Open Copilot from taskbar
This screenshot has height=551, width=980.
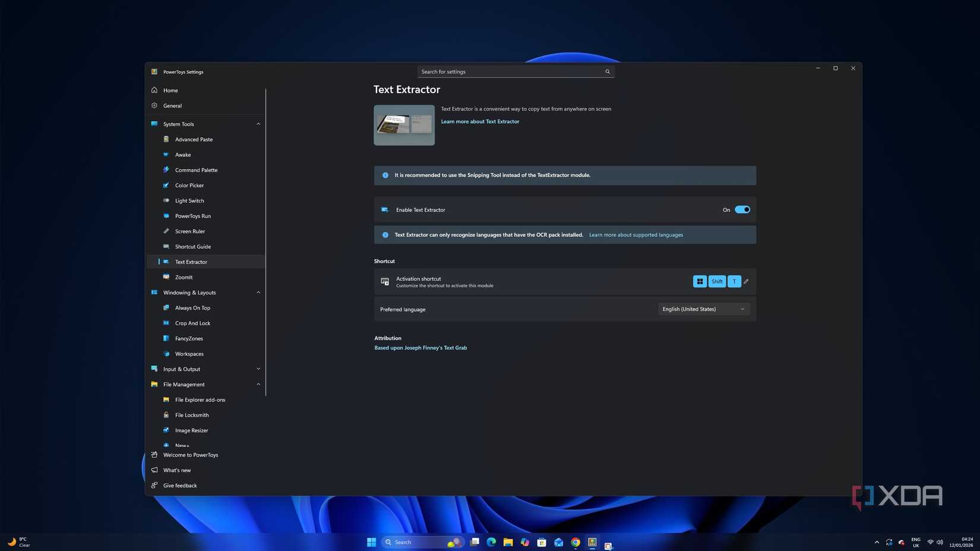(525, 542)
